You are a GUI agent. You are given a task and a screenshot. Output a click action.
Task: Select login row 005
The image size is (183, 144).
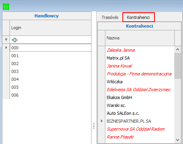tap(51, 87)
